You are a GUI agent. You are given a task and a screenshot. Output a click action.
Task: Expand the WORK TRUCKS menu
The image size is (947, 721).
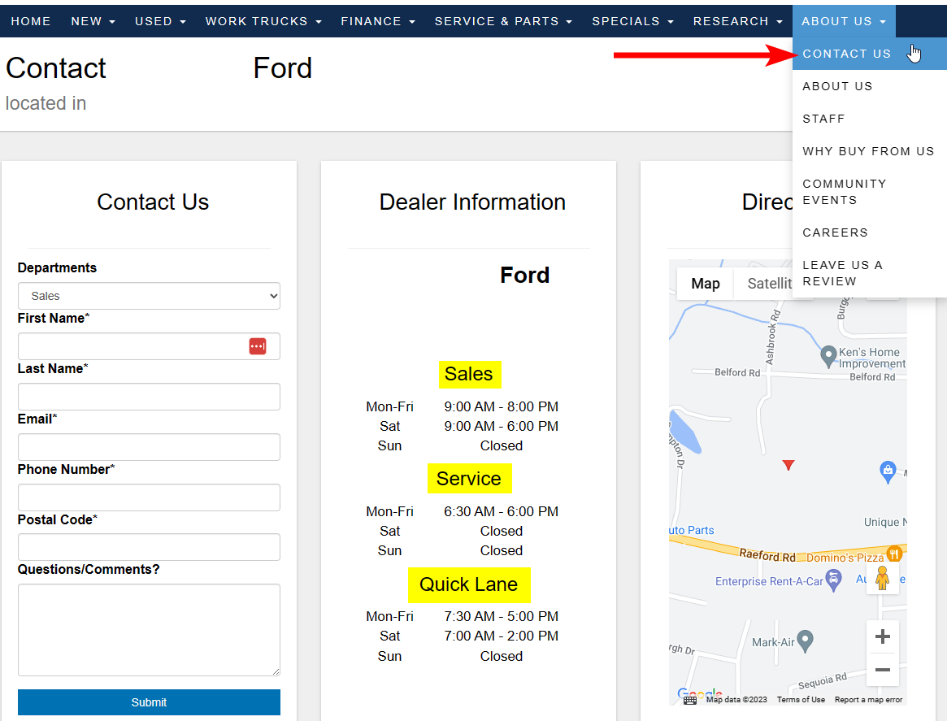tap(263, 21)
